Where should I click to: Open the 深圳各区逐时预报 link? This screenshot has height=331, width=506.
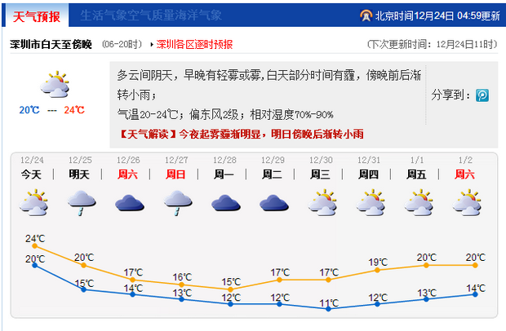(x=194, y=44)
